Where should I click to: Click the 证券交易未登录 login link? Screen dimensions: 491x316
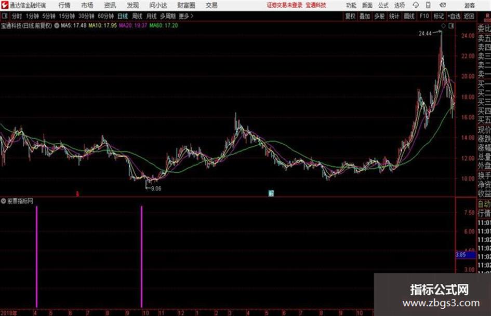coord(285,5)
